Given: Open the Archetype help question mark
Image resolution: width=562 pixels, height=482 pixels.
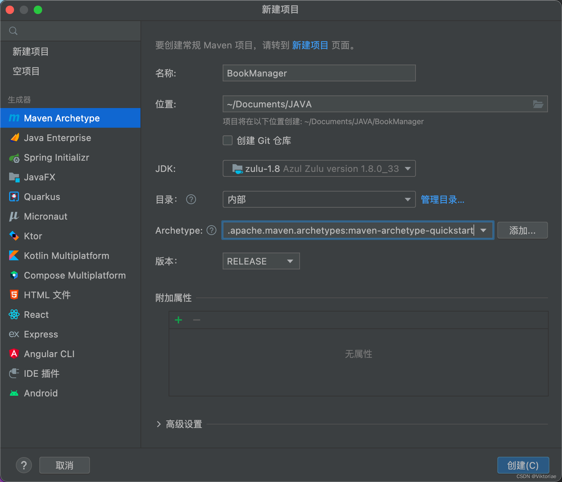Looking at the screenshot, I should click(211, 230).
